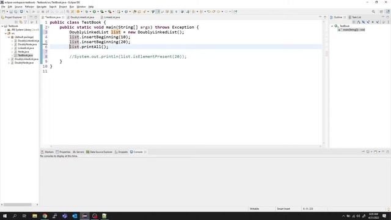Click the Save All toolbar icon
This screenshot has width=391, height=220.
point(16,12)
